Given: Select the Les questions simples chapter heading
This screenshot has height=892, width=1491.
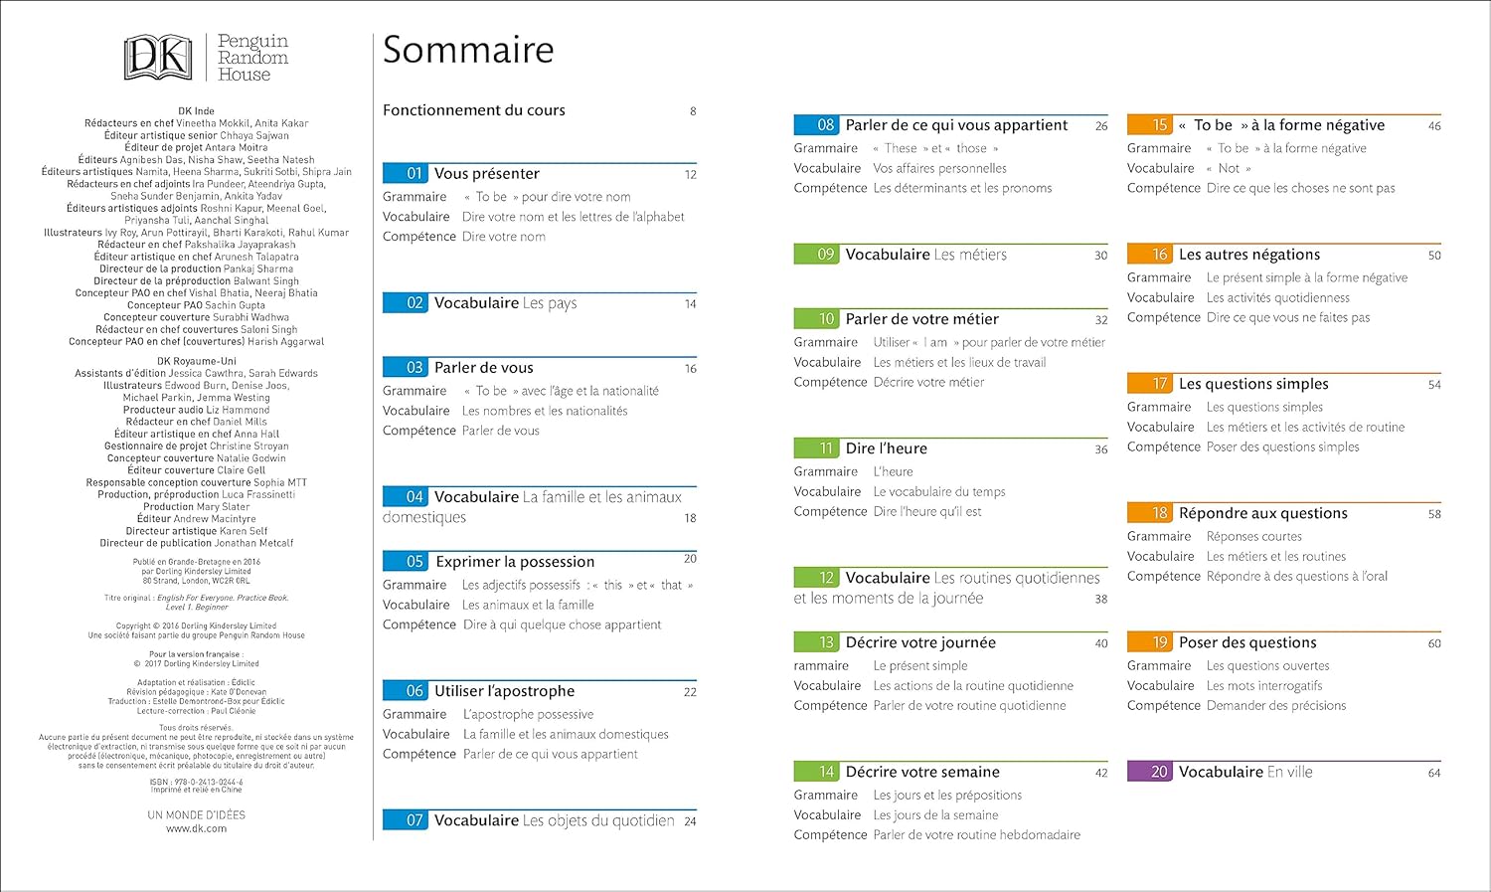Looking at the screenshot, I should tap(1253, 384).
